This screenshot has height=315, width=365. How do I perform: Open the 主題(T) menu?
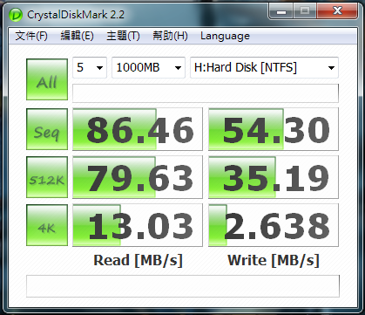[x=123, y=36]
